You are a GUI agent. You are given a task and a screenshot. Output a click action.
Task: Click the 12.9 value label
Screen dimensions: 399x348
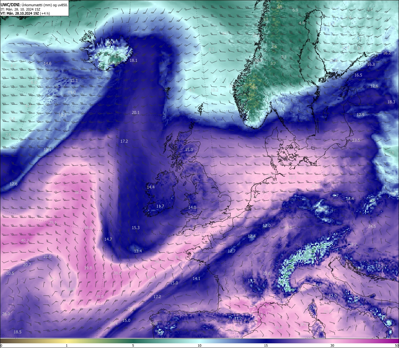coord(360,115)
